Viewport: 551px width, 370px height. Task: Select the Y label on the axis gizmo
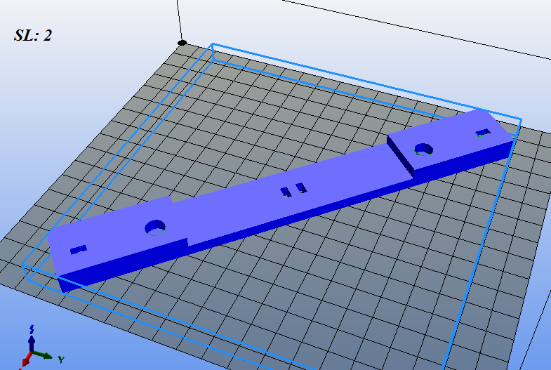(61, 359)
